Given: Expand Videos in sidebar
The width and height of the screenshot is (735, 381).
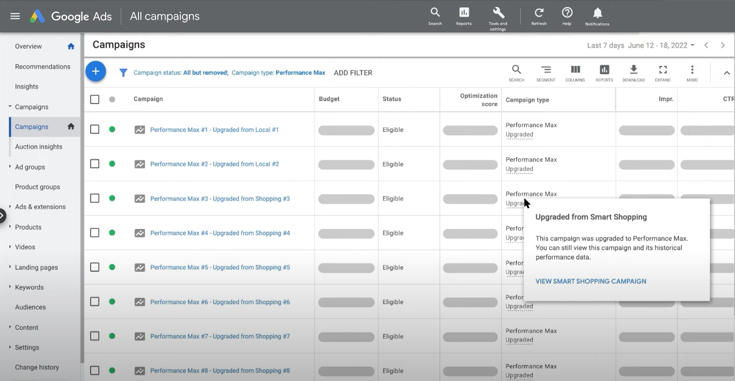Looking at the screenshot, I should 10,247.
